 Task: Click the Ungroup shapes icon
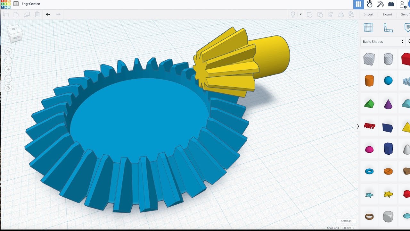(x=320, y=14)
